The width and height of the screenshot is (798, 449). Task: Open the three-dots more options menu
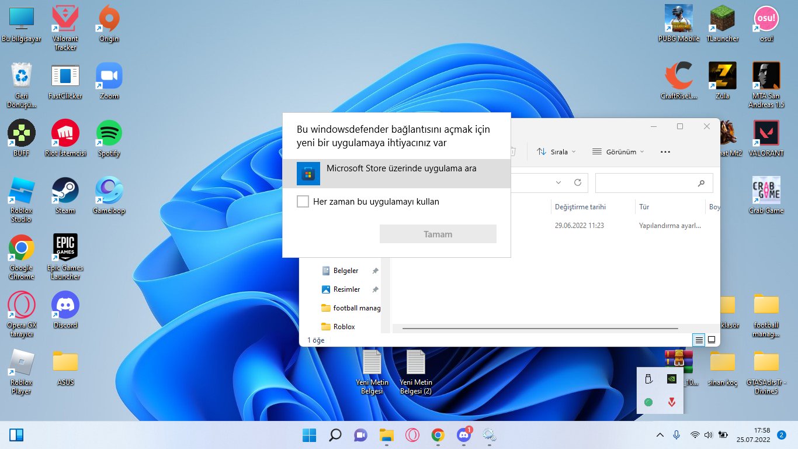click(665, 151)
